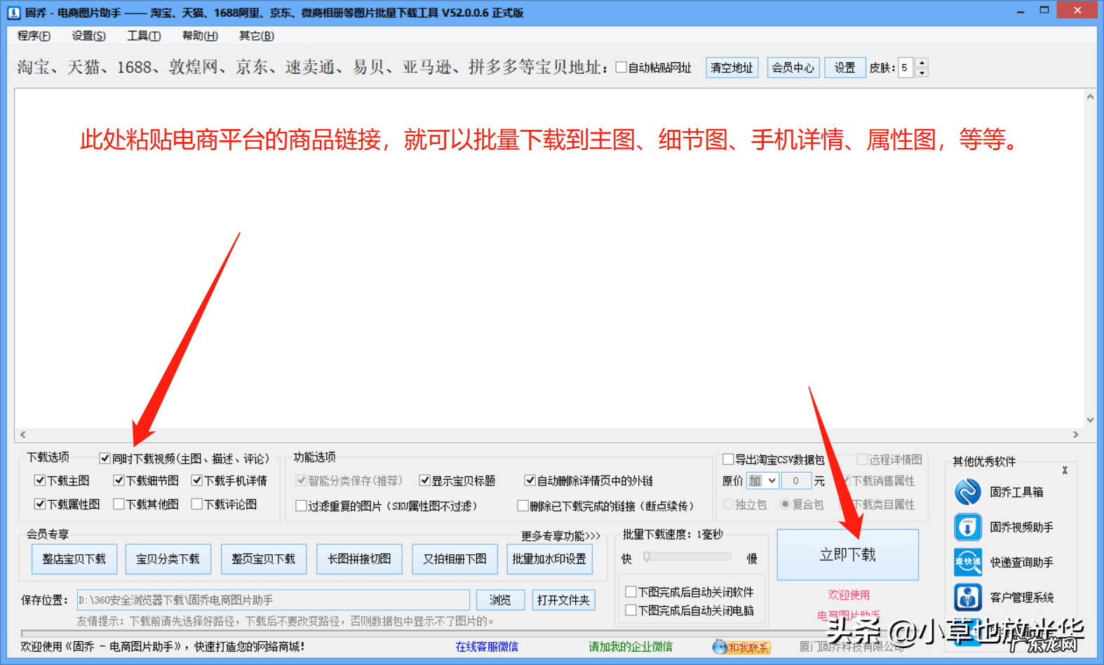
Task: Click vertical scrollbar down arrow
Action: click(1090, 420)
